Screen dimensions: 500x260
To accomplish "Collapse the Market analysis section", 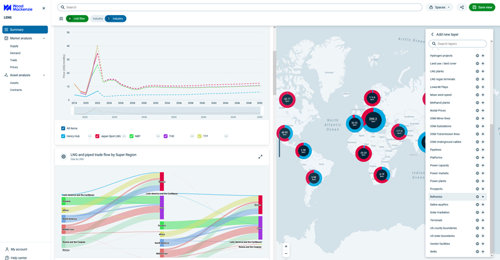I will 44,39.
